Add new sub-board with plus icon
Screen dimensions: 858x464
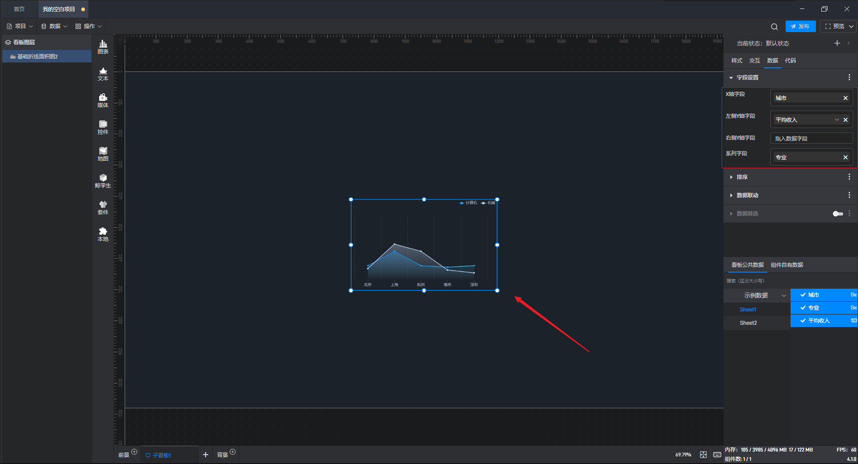[206, 455]
